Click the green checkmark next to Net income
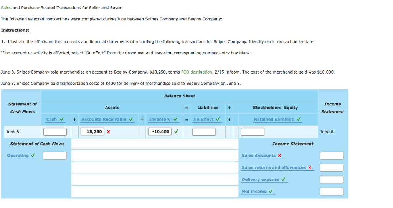 click(271, 191)
